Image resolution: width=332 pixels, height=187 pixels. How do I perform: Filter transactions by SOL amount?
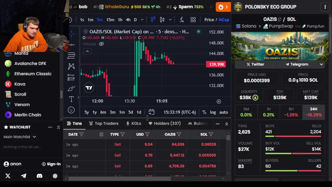pyautogui.click(x=211, y=134)
